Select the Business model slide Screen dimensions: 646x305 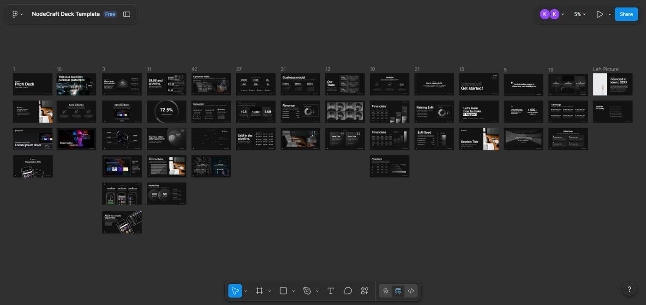[300, 84]
